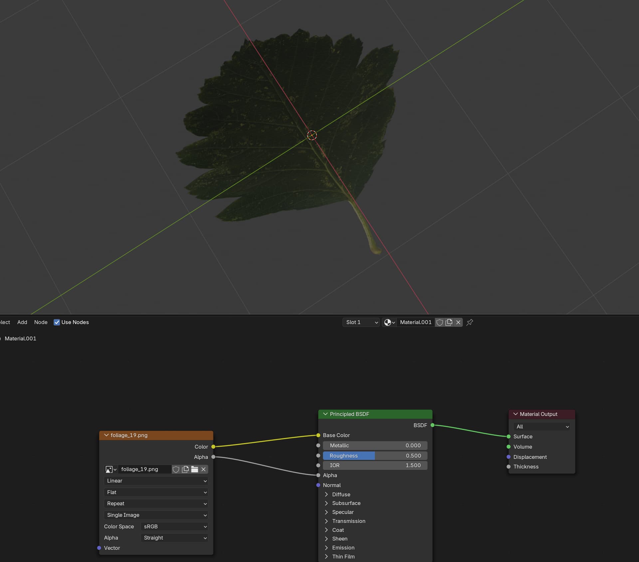Viewport: 639px width, 562px height.
Task: Open the Color Space sRGB dropdown
Action: click(174, 526)
